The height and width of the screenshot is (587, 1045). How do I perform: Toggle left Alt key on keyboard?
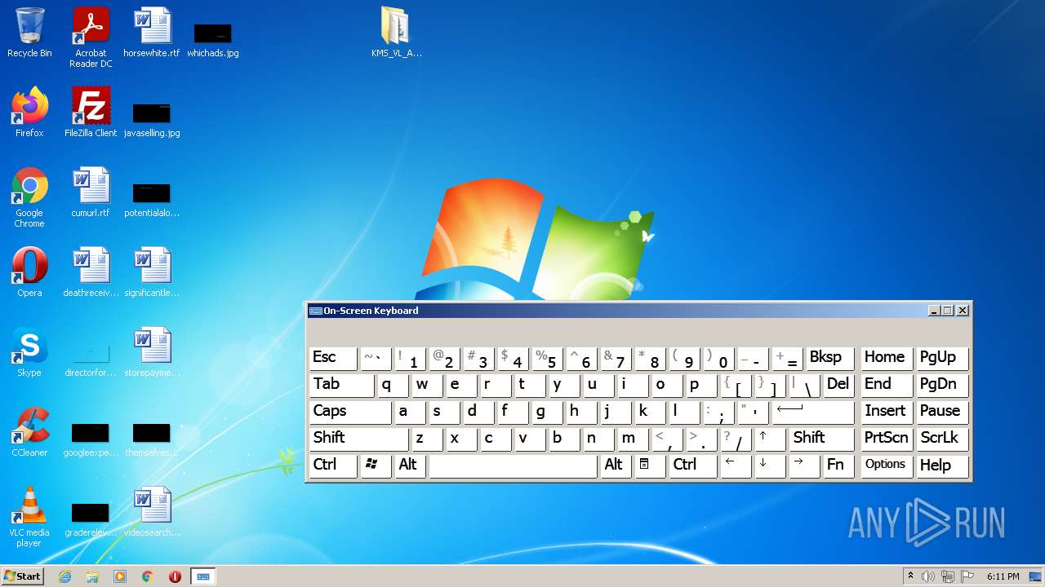point(410,466)
